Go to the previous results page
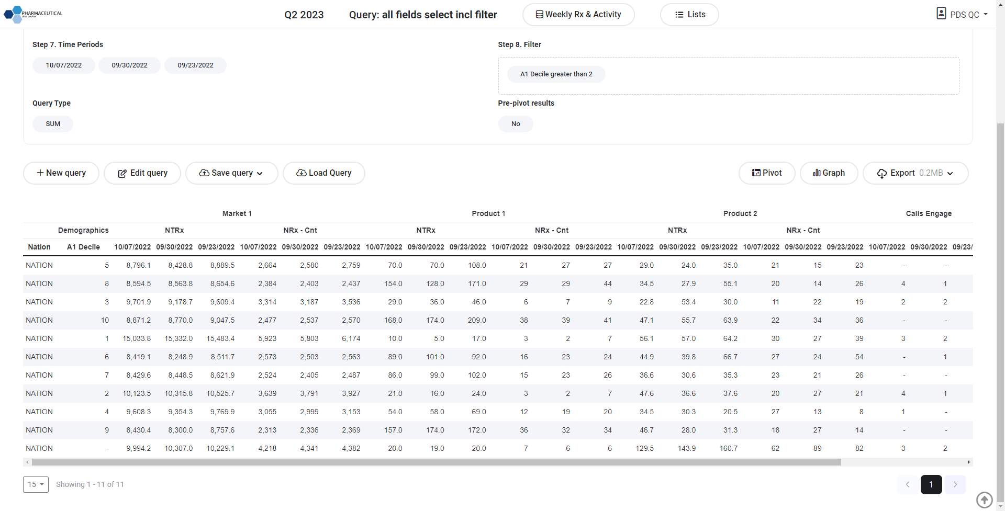The width and height of the screenshot is (1005, 511). [908, 484]
